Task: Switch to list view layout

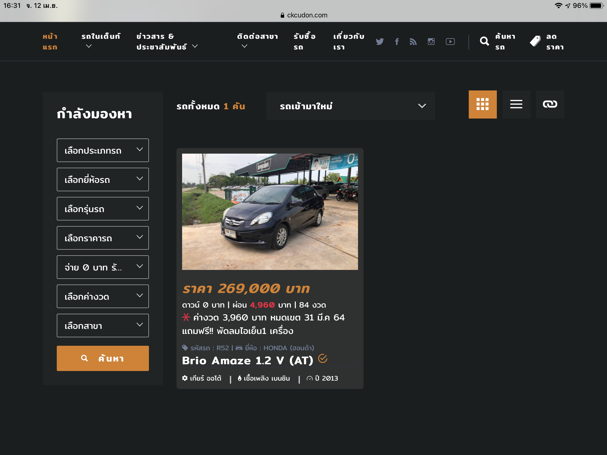Action: [x=516, y=104]
